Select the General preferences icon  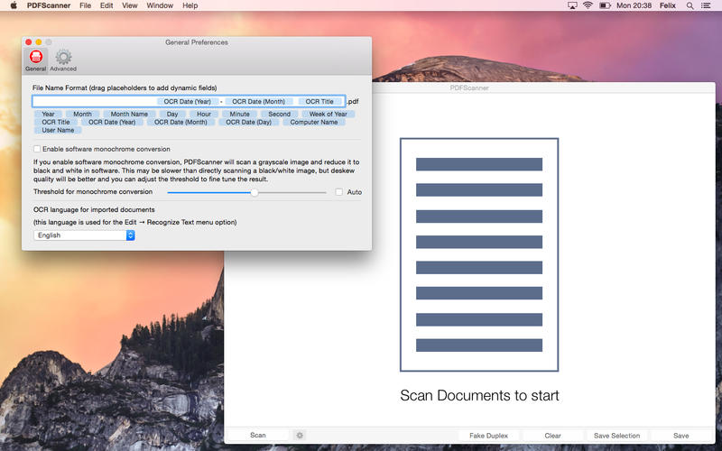point(35,59)
